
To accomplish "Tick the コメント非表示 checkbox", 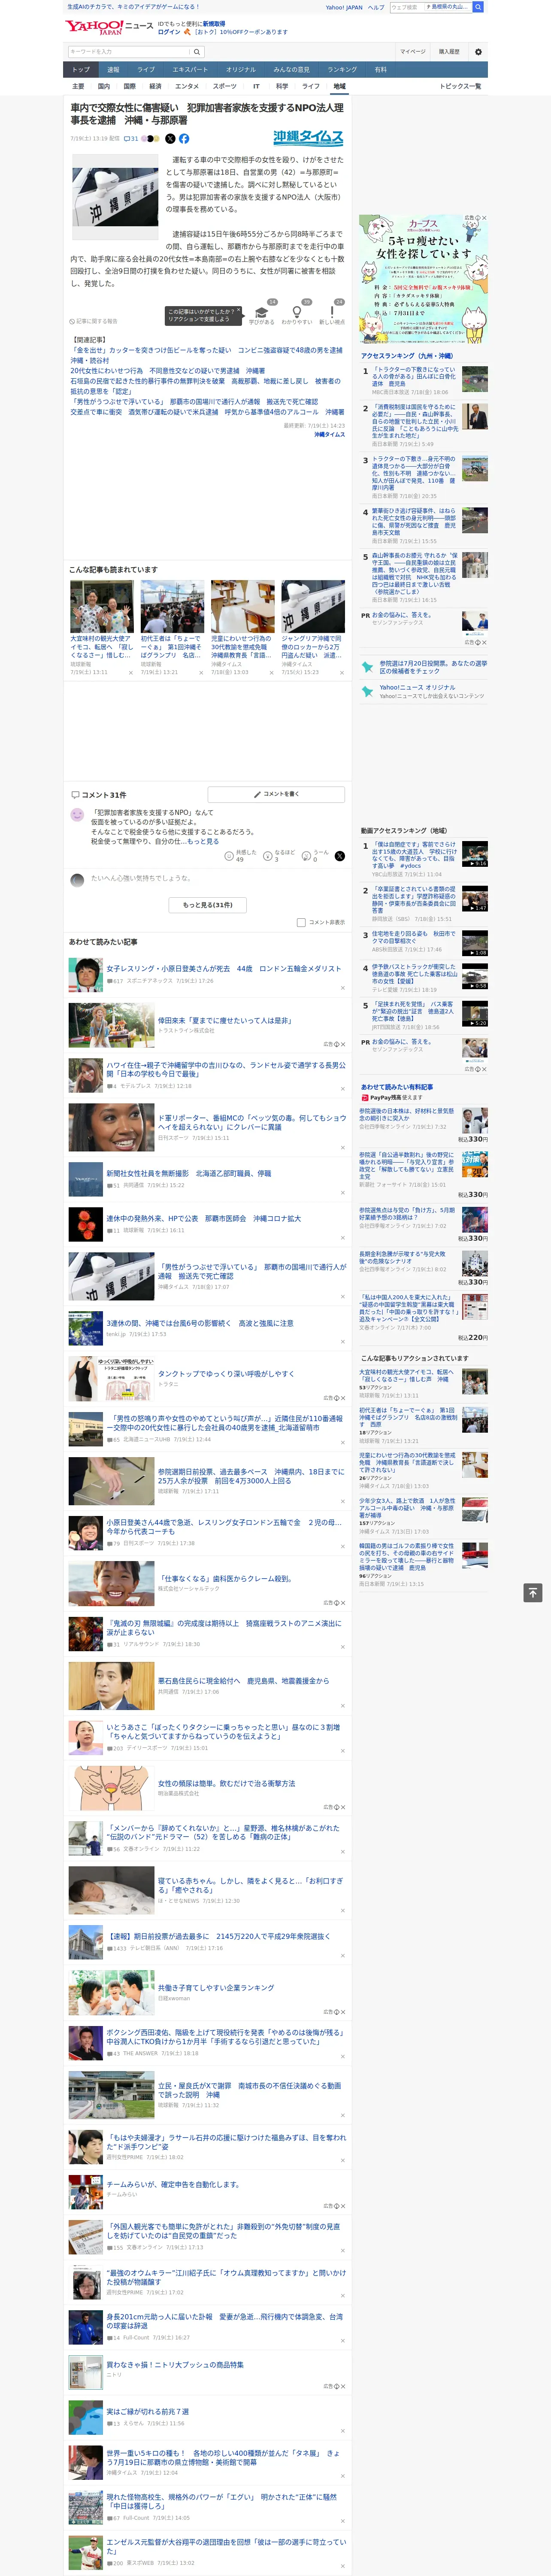I will [x=301, y=922].
